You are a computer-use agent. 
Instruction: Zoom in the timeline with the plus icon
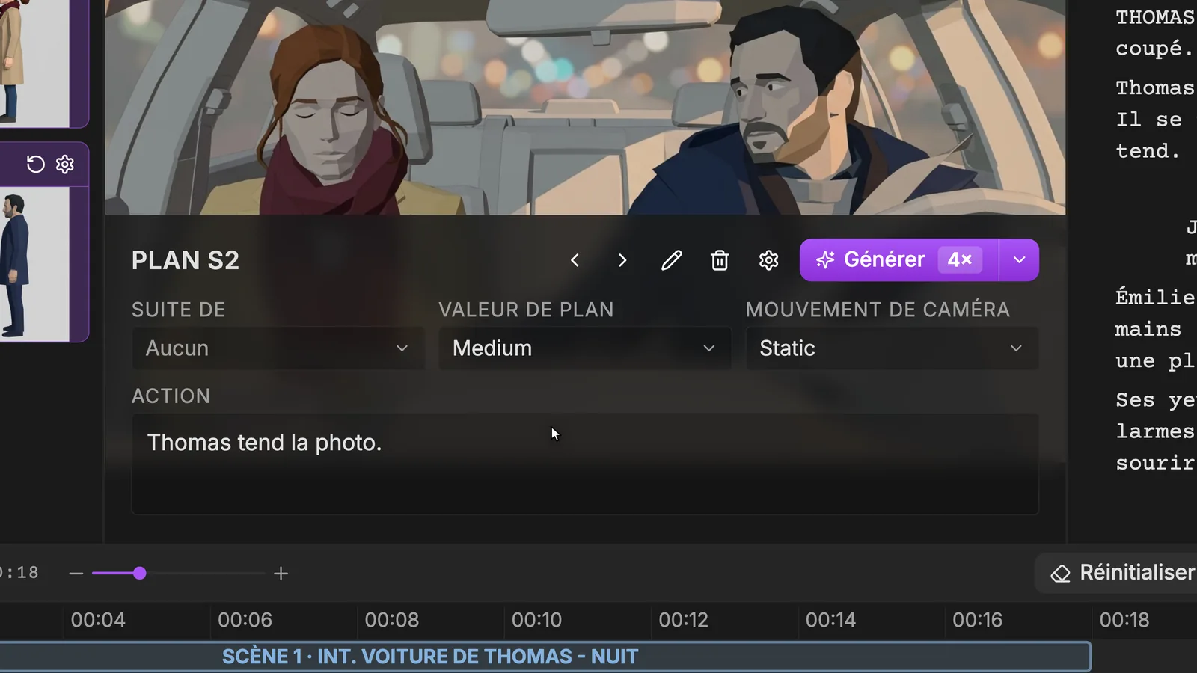[281, 574]
